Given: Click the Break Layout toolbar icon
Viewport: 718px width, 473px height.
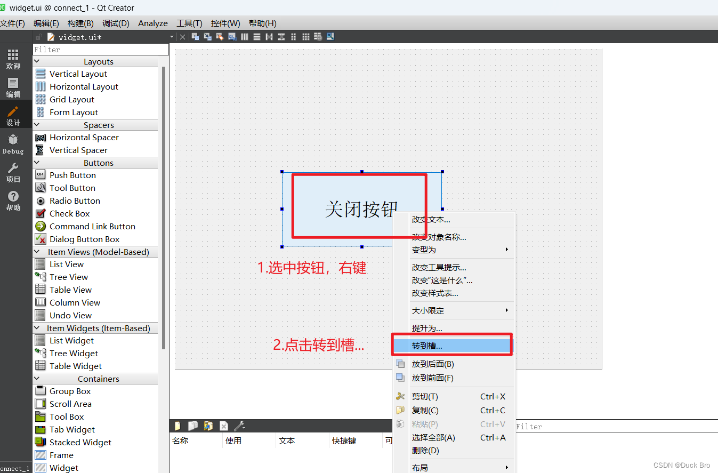Looking at the screenshot, I should click(x=318, y=37).
